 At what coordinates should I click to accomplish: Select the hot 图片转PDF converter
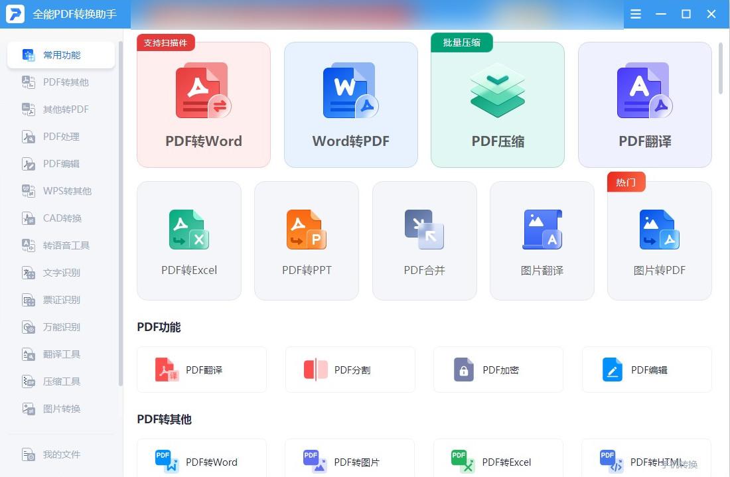pos(659,240)
